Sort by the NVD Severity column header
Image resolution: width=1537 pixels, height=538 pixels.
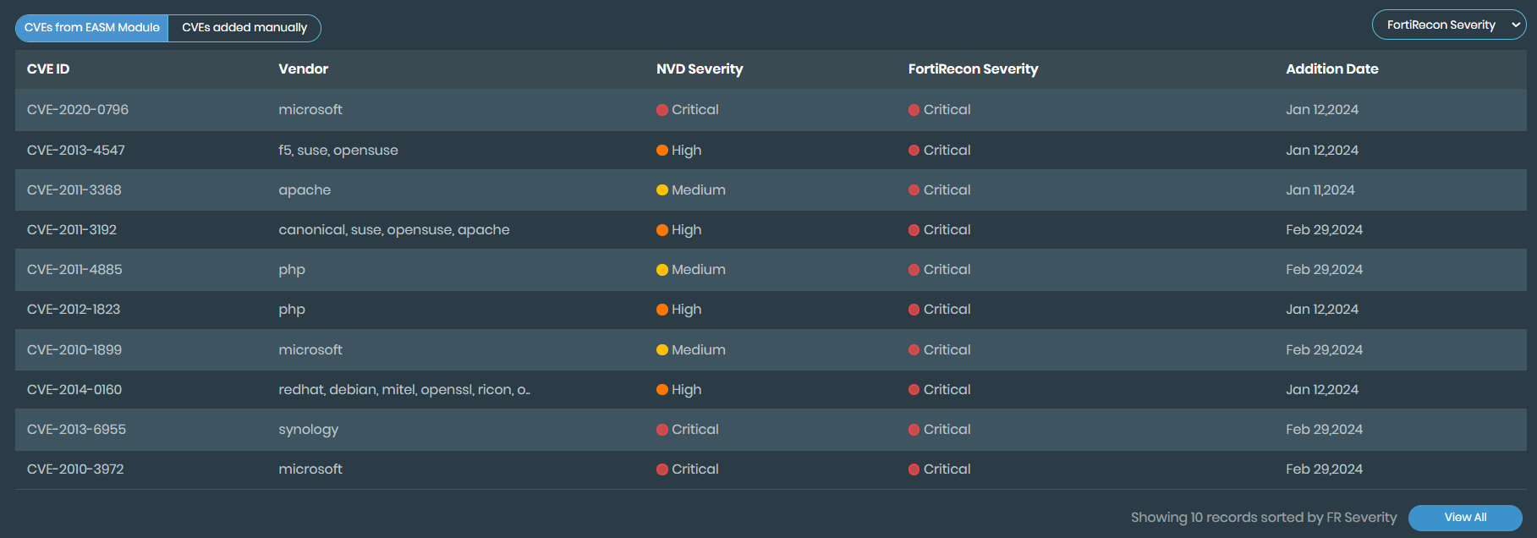(700, 69)
